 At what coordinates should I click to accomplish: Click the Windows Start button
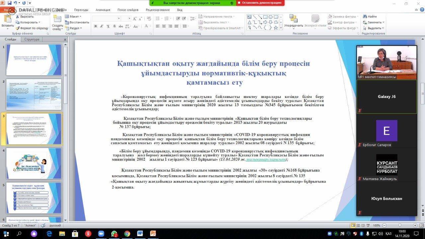coord(6,234)
